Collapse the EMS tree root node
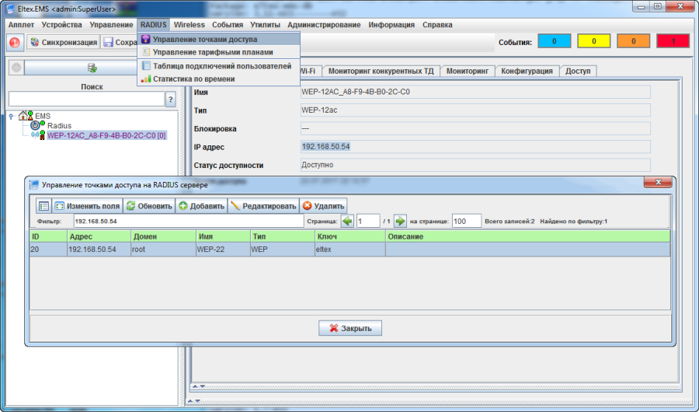The height and width of the screenshot is (412, 699). [x=11, y=117]
